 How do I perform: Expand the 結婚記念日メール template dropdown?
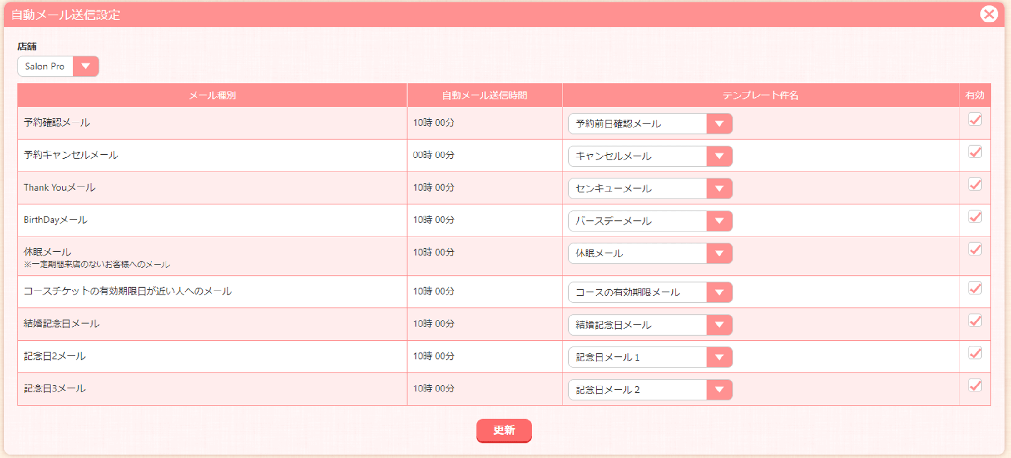pos(650,325)
